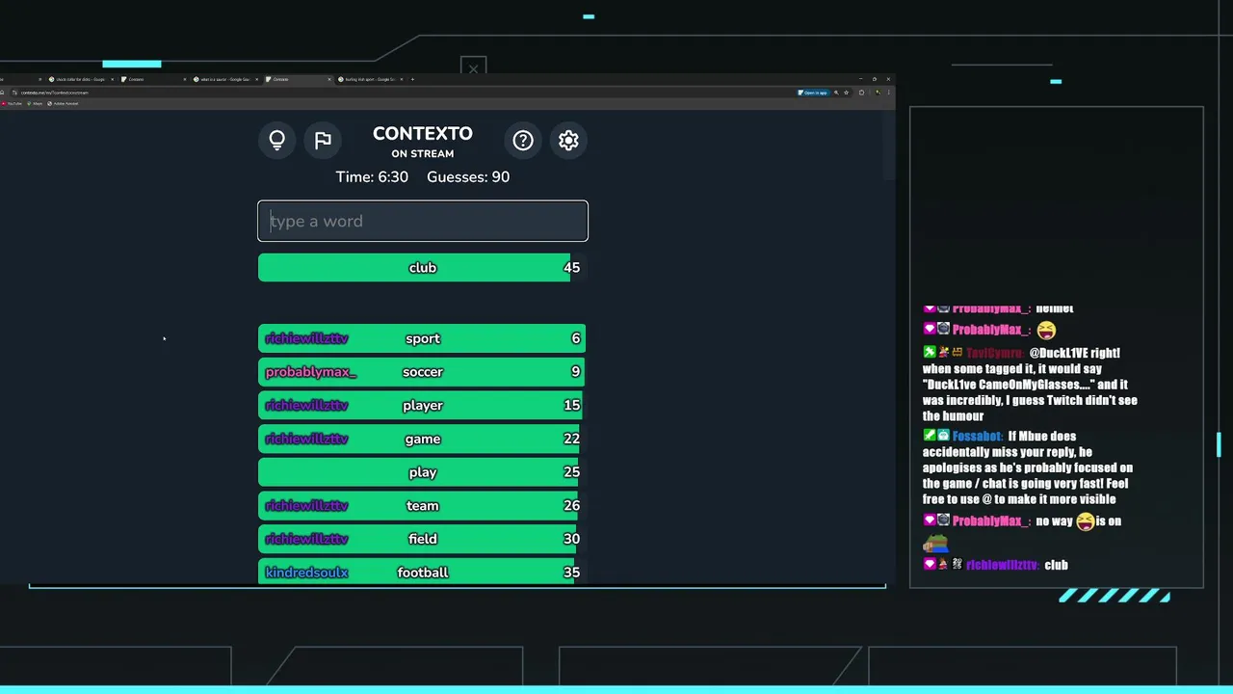Select the "player" guess row

click(x=423, y=405)
